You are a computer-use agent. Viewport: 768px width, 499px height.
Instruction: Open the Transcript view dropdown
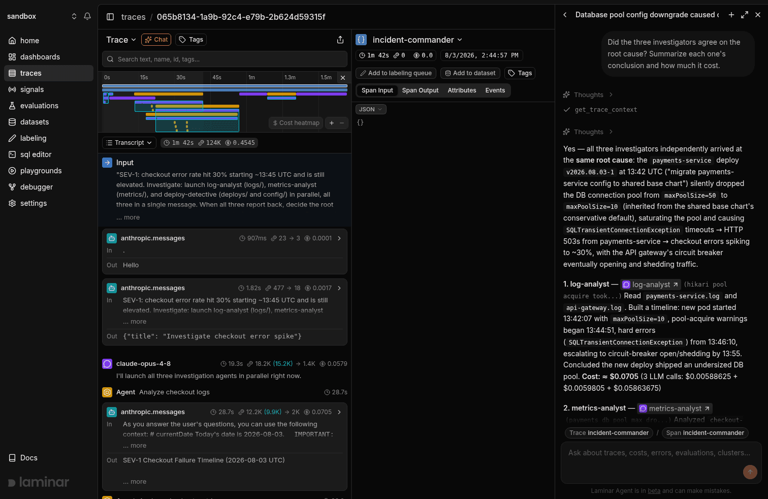130,143
